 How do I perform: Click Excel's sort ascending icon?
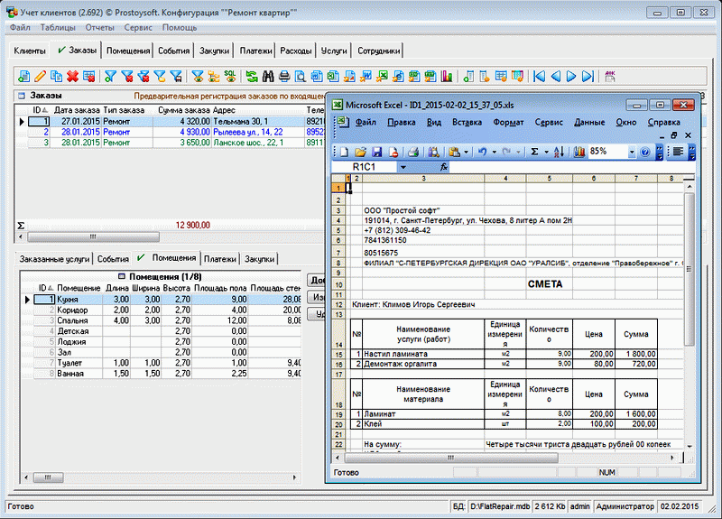coord(559,152)
